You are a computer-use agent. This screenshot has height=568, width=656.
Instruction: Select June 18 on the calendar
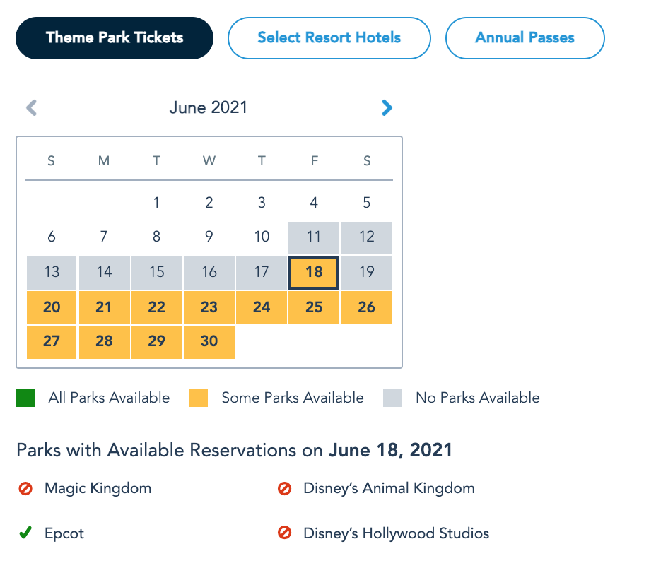[x=314, y=273]
